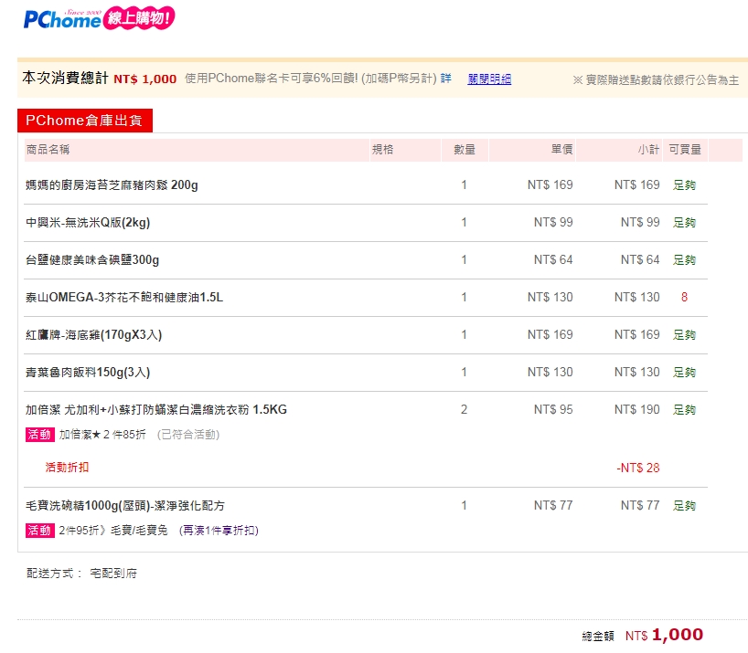Open product 台鹽健康美味含碘鹽300g
748x653 pixels.
click(x=92, y=260)
